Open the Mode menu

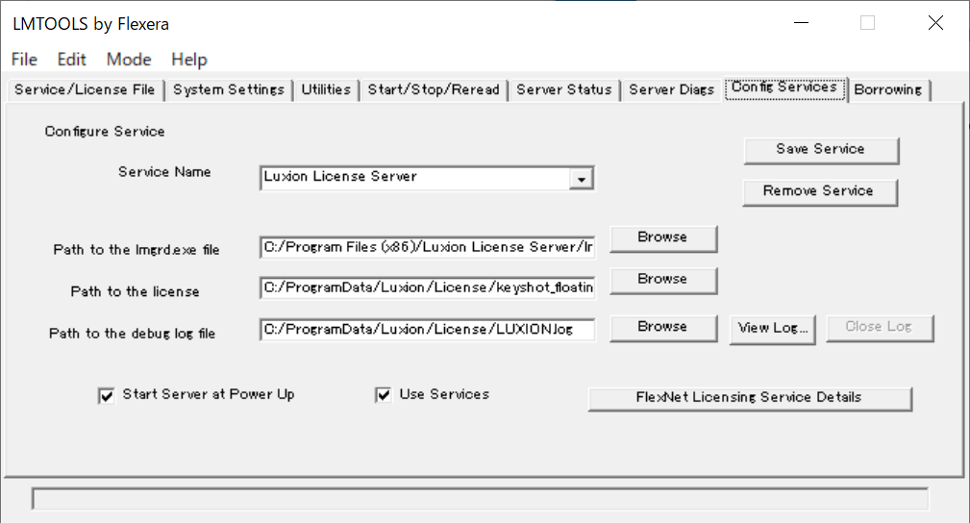click(x=129, y=60)
